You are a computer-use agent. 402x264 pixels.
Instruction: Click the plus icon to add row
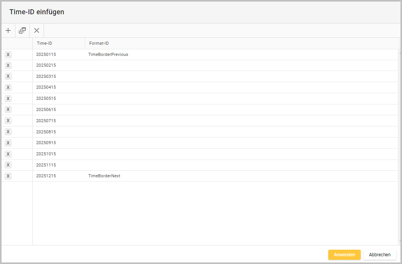(8, 30)
